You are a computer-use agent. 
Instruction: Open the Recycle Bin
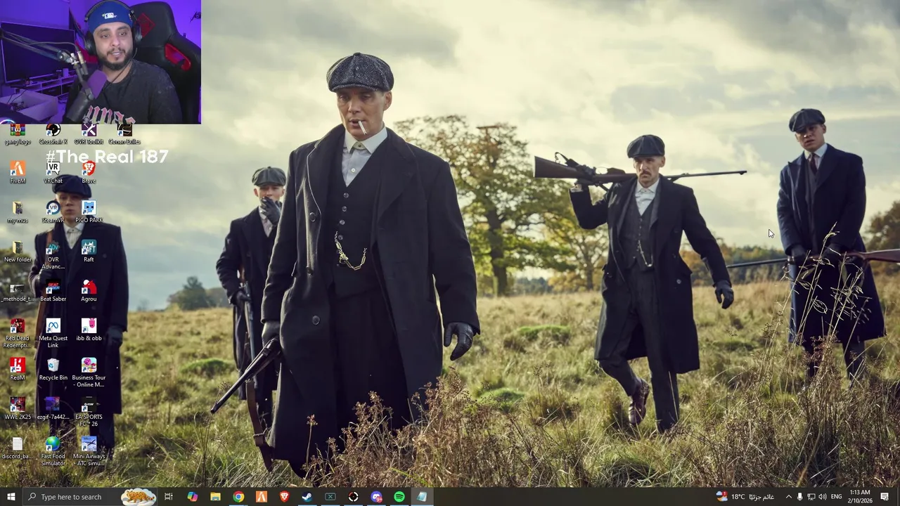click(x=53, y=369)
